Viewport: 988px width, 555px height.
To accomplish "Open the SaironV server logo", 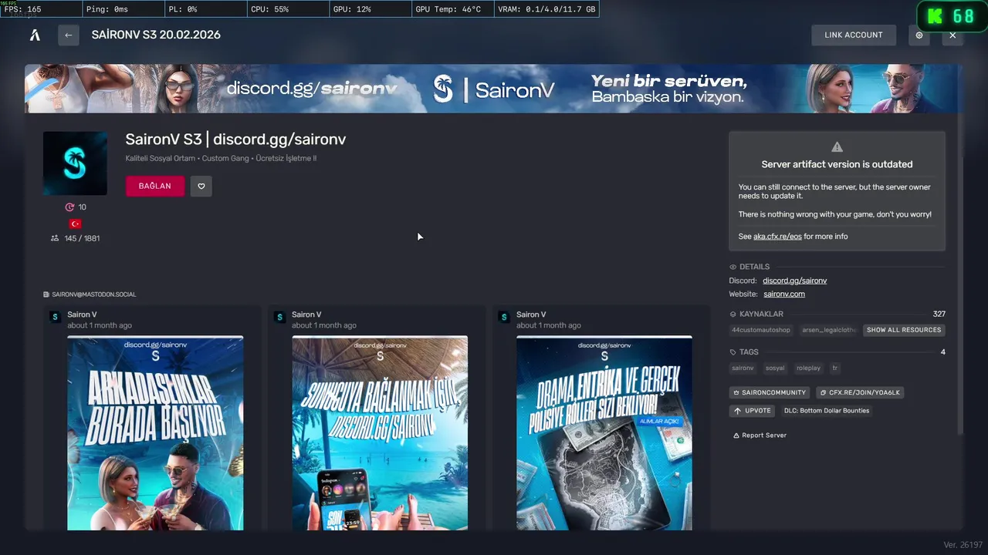I will pyautogui.click(x=75, y=163).
